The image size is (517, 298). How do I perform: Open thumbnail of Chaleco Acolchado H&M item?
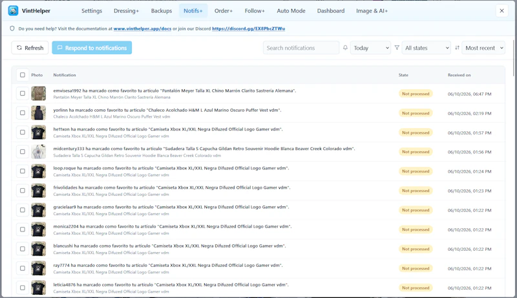tap(39, 113)
